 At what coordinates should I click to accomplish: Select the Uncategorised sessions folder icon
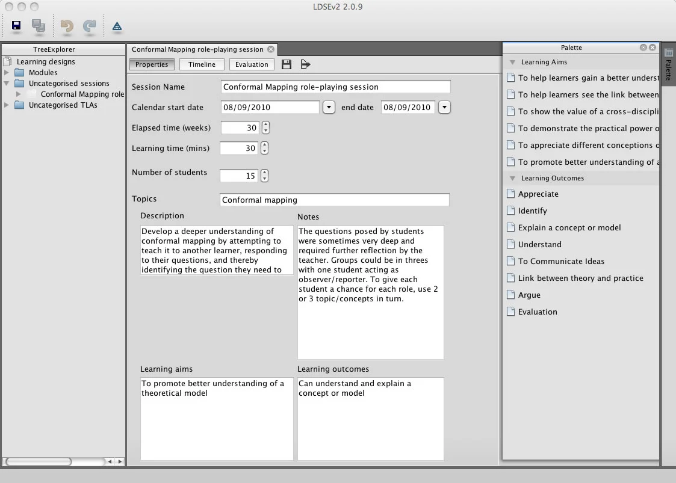[19, 83]
